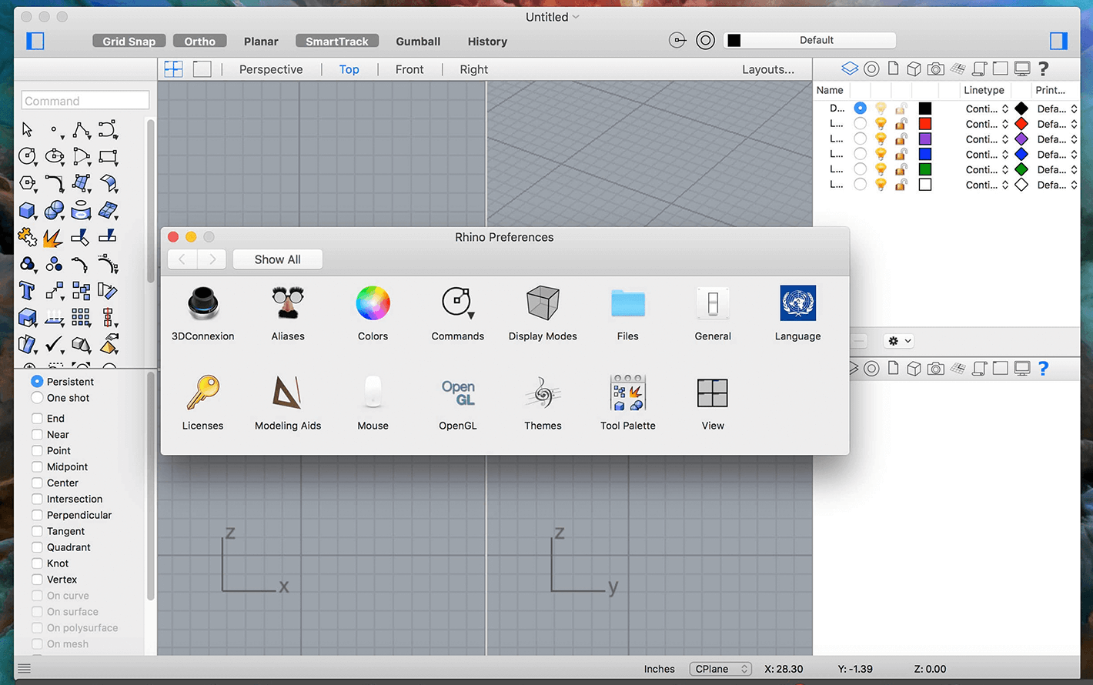Open the Themes preferences pane
This screenshot has height=685, width=1093.
543,403
